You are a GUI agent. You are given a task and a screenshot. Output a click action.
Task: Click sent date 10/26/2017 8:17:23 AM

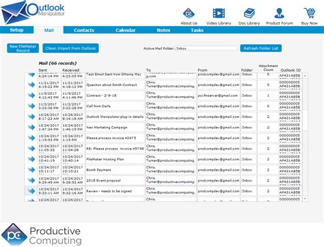click(x=49, y=117)
